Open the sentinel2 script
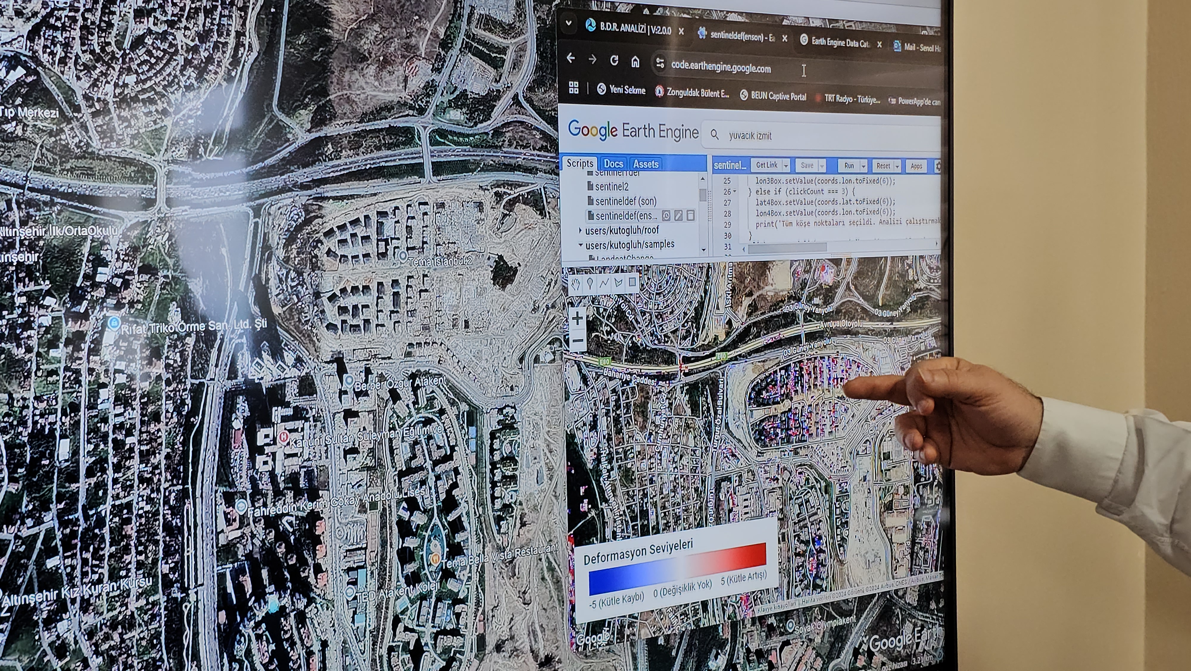This screenshot has width=1191, height=671. coord(607,187)
